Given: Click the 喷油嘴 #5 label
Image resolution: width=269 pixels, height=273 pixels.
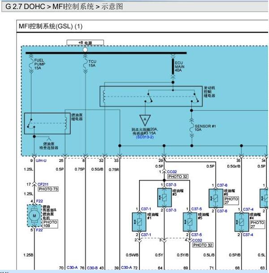Looking at the screenshot, I should 204,216.
